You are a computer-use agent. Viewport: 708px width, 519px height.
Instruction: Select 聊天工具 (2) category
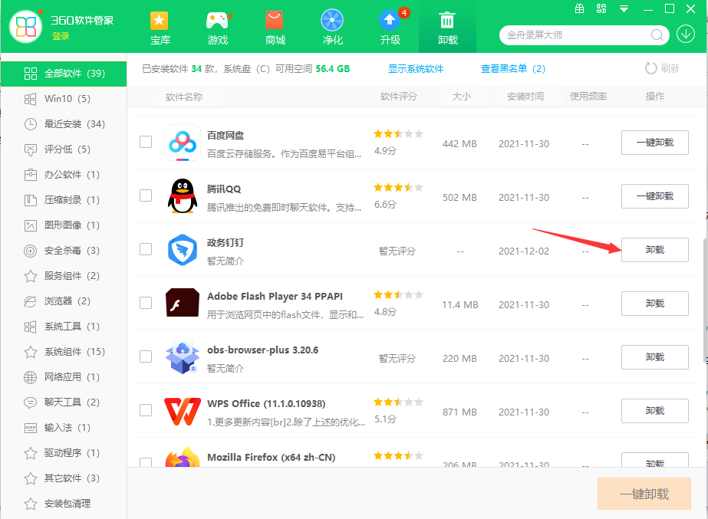[x=64, y=402]
